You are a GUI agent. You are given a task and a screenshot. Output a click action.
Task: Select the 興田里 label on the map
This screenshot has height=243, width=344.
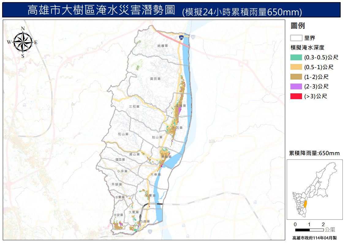click(155, 79)
